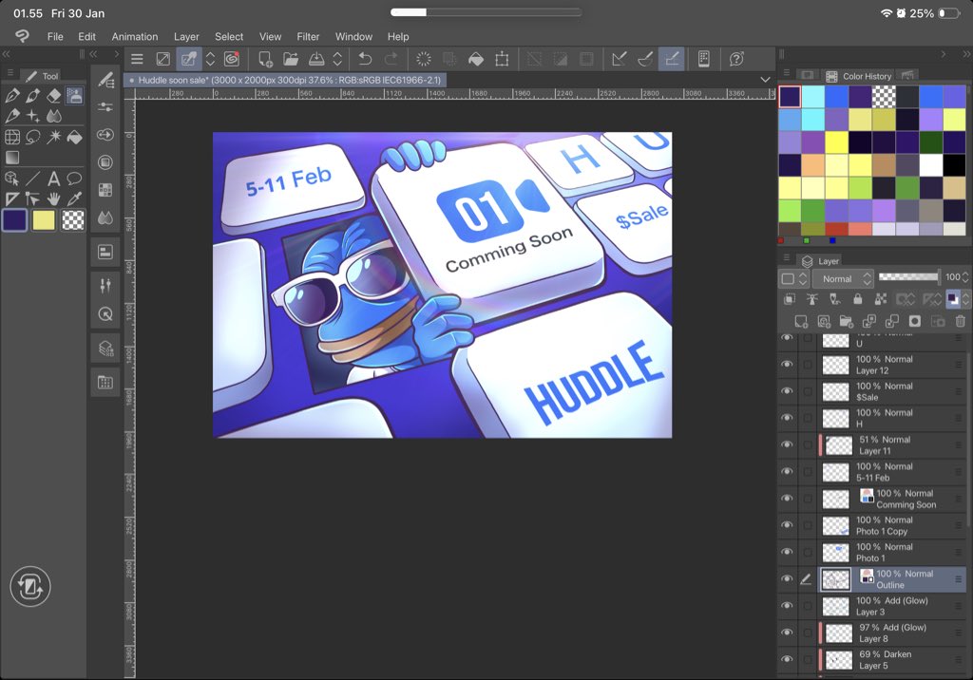
Task: Open the Window menu
Action: [353, 37]
